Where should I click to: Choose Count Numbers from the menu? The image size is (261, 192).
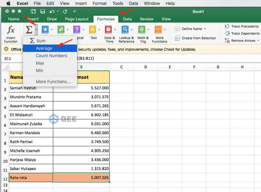click(x=50, y=56)
